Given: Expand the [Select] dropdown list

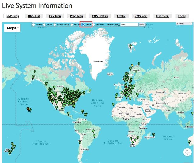Looking at the screenshot, I should pos(184,24).
